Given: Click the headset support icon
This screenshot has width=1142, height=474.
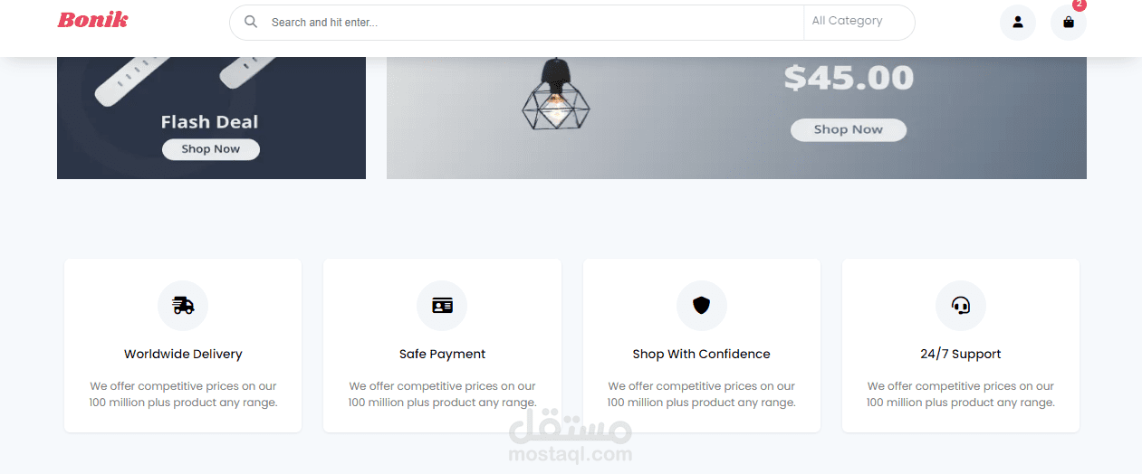Looking at the screenshot, I should (961, 306).
